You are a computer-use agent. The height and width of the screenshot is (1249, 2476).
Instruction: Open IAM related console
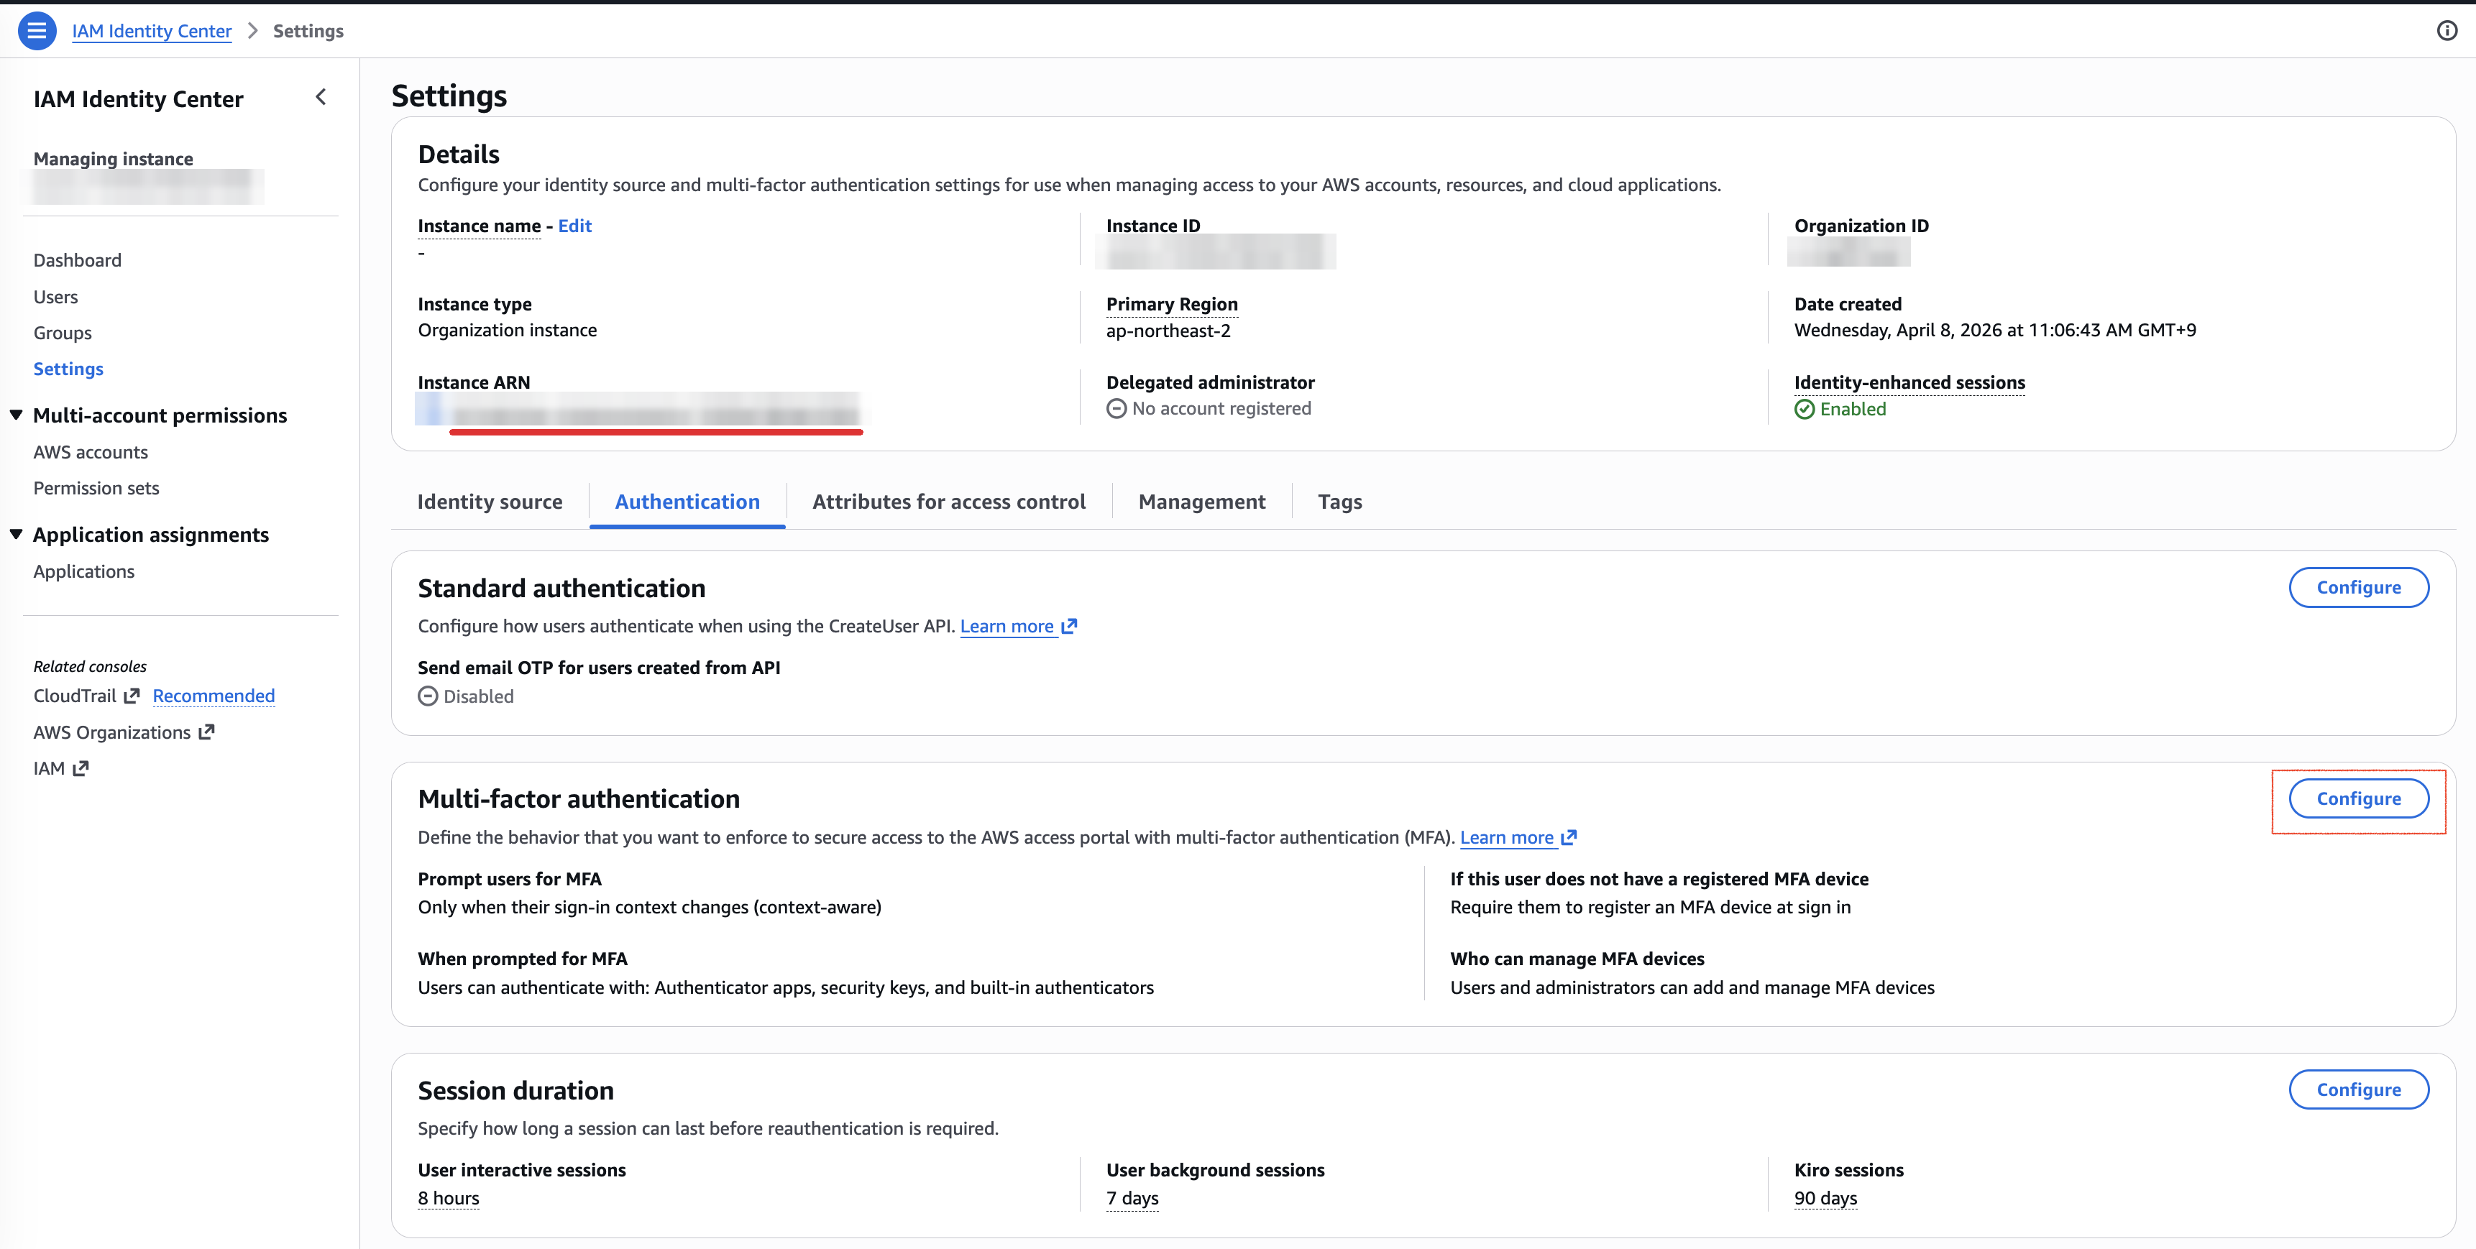49,769
